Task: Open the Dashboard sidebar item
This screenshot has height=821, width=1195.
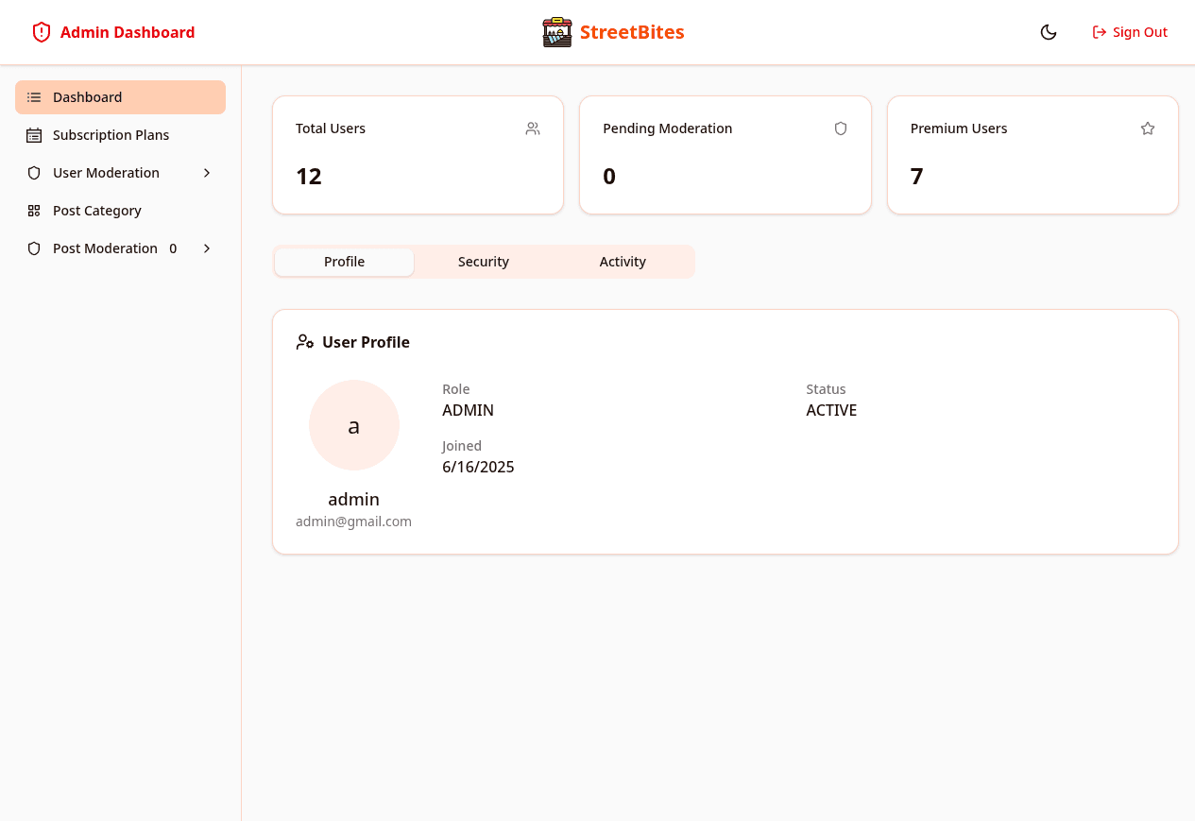Action: pyautogui.click(x=120, y=97)
